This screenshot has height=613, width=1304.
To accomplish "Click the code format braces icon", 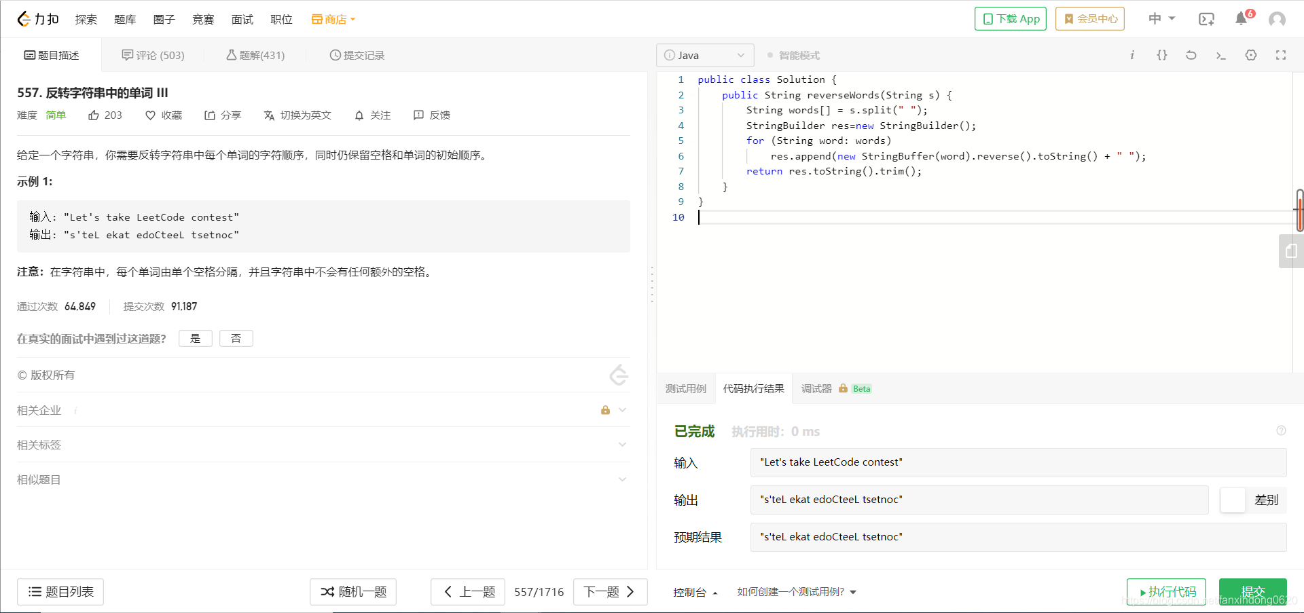I will click(x=1162, y=55).
